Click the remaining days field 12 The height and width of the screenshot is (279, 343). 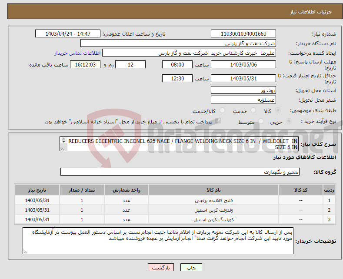tap(130, 64)
